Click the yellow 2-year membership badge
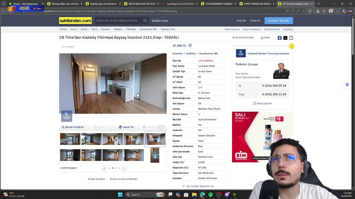355x199 pixels. point(291,46)
